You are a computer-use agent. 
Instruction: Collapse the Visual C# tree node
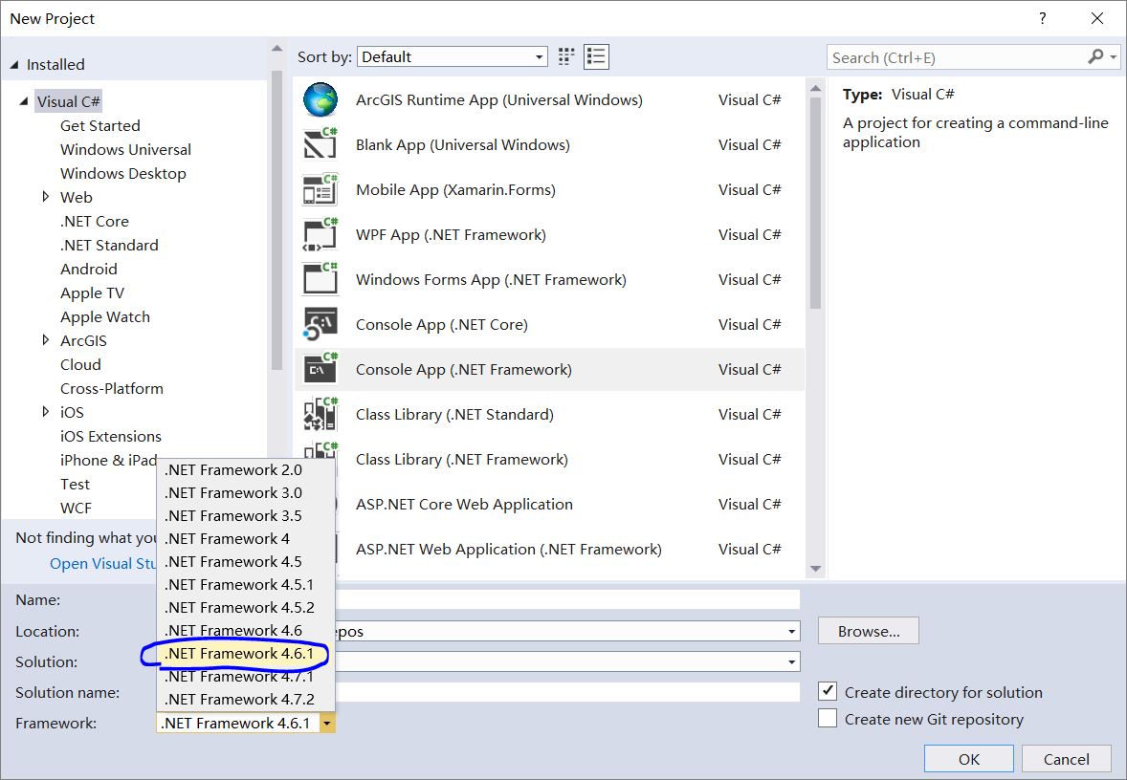tap(25, 101)
